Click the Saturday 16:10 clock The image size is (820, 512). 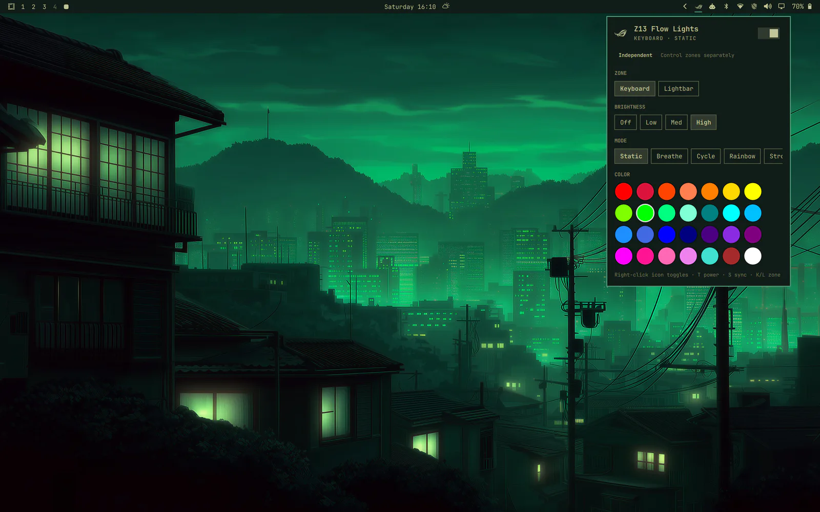pos(410,7)
